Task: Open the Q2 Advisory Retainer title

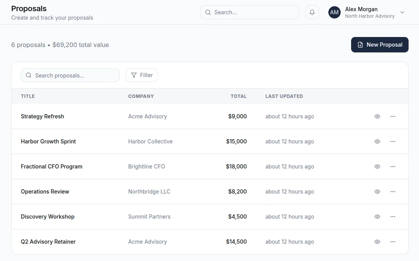Action: pyautogui.click(x=48, y=242)
